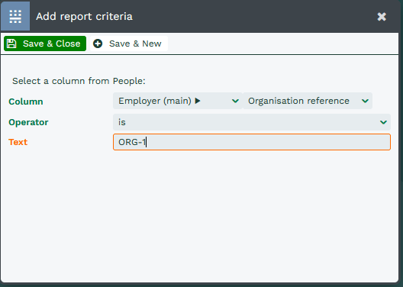Open the Employer (main) column dropdown
This screenshot has width=403, height=287.
click(178, 101)
